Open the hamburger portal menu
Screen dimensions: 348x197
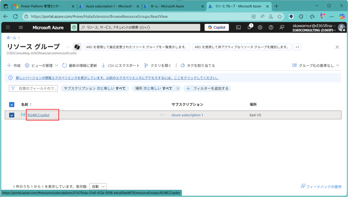click(21, 27)
